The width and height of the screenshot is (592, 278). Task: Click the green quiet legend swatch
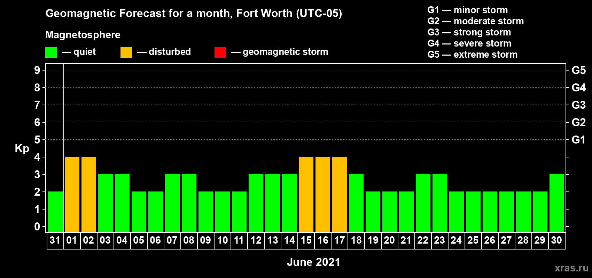[51, 52]
